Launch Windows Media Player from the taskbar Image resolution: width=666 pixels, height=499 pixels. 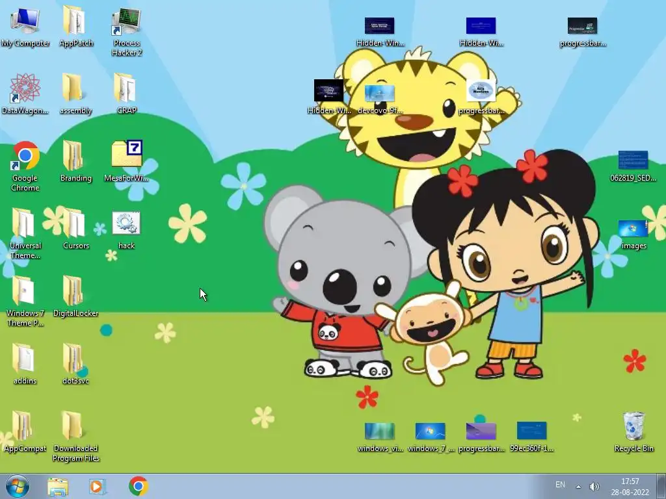pos(97,487)
